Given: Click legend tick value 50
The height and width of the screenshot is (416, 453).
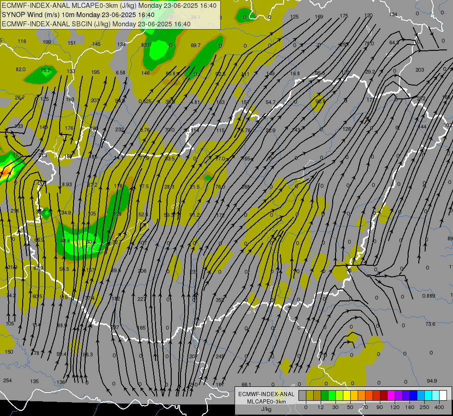Looking at the screenshot, I should coord(350,407).
